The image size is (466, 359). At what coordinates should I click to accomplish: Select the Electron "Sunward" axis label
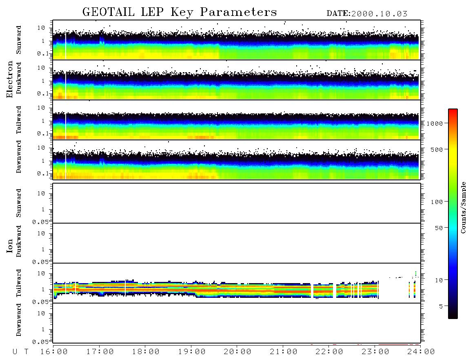[19, 40]
